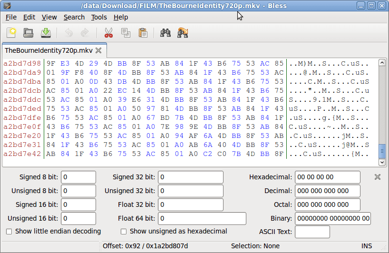Image resolution: width=389 pixels, height=253 pixels.
Task: Enable Show little endian decoding
Action: [x=9, y=232]
